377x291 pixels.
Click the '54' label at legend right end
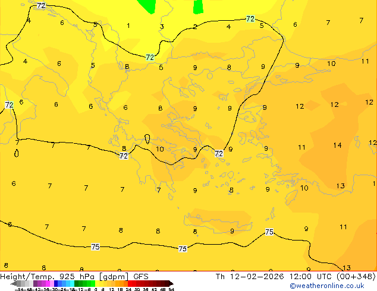pos(171,289)
